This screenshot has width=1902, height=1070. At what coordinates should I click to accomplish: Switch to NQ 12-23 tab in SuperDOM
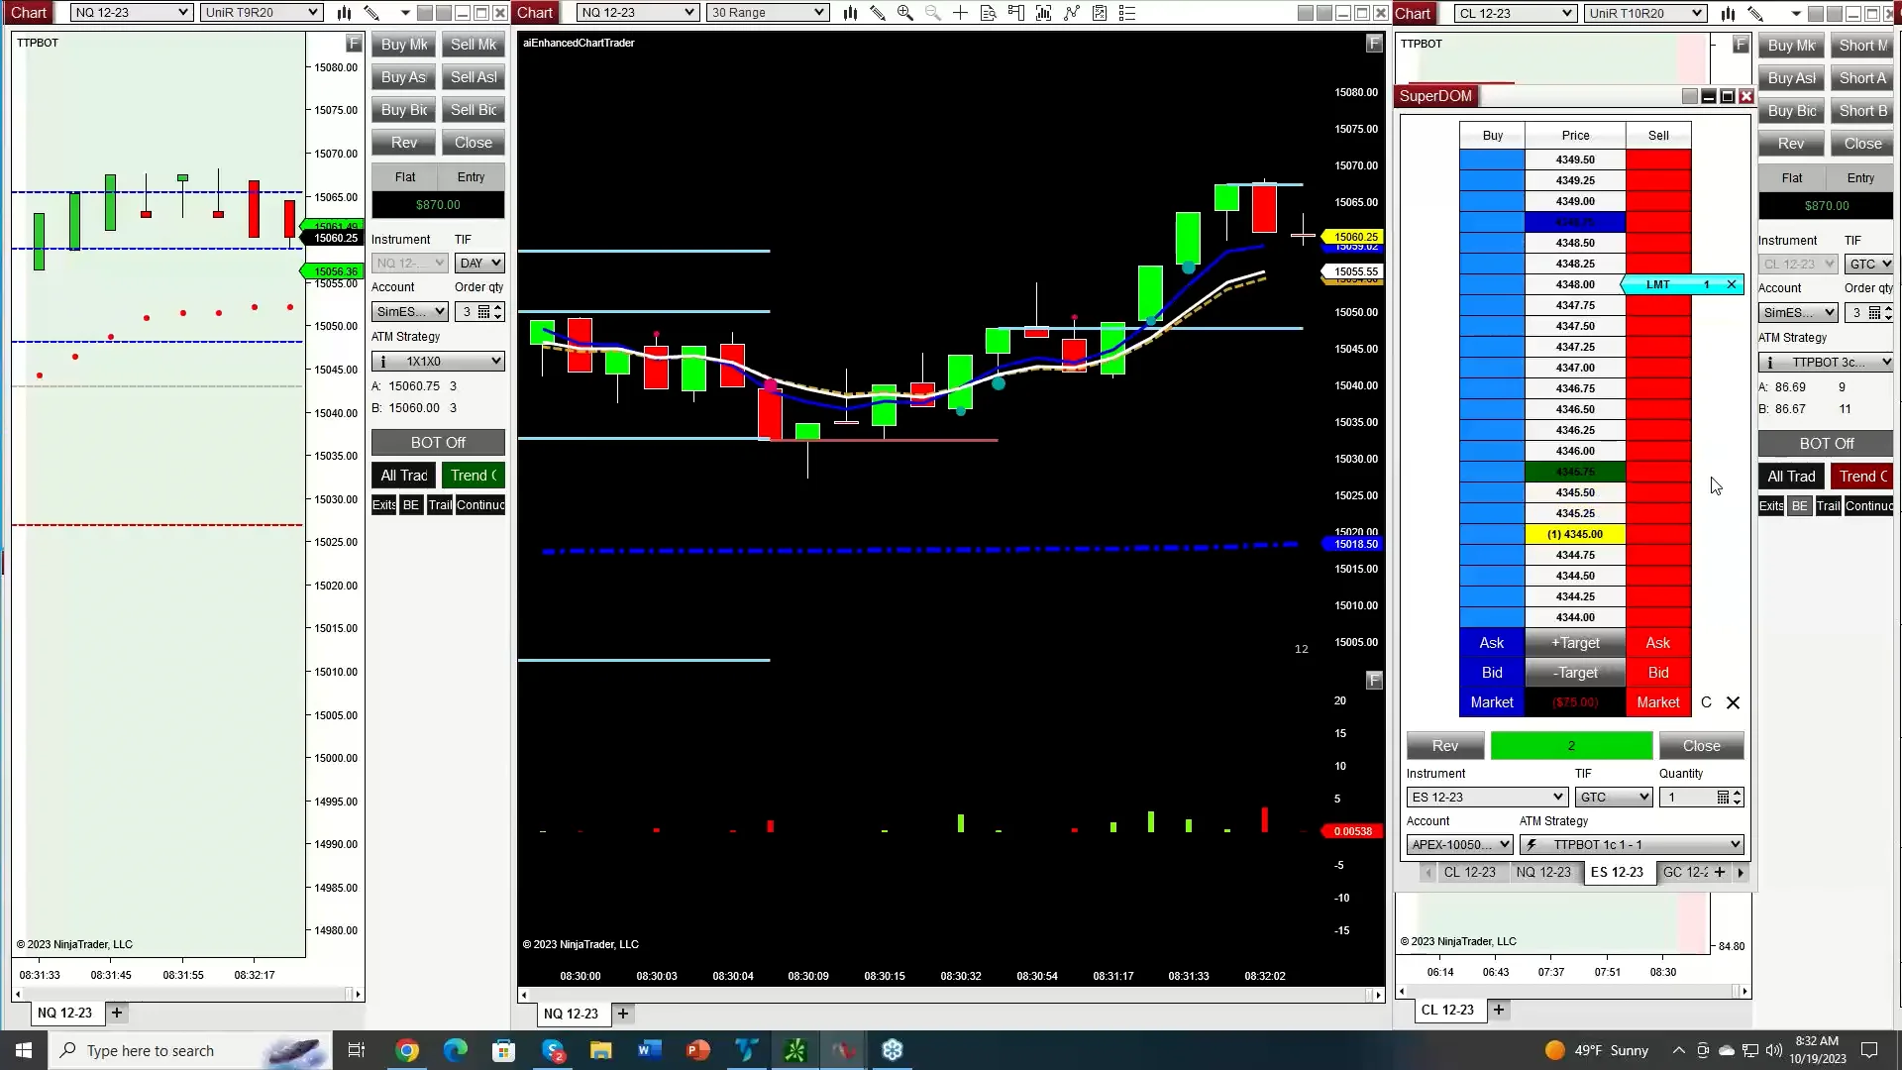click(1543, 873)
